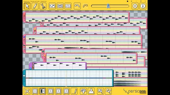Click the blue color tag on the pink melody window
The image size is (170, 95).
(x=24, y=37)
